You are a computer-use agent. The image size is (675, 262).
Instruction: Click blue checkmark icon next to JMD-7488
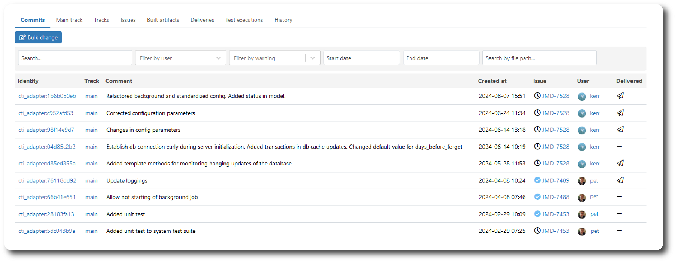537,197
